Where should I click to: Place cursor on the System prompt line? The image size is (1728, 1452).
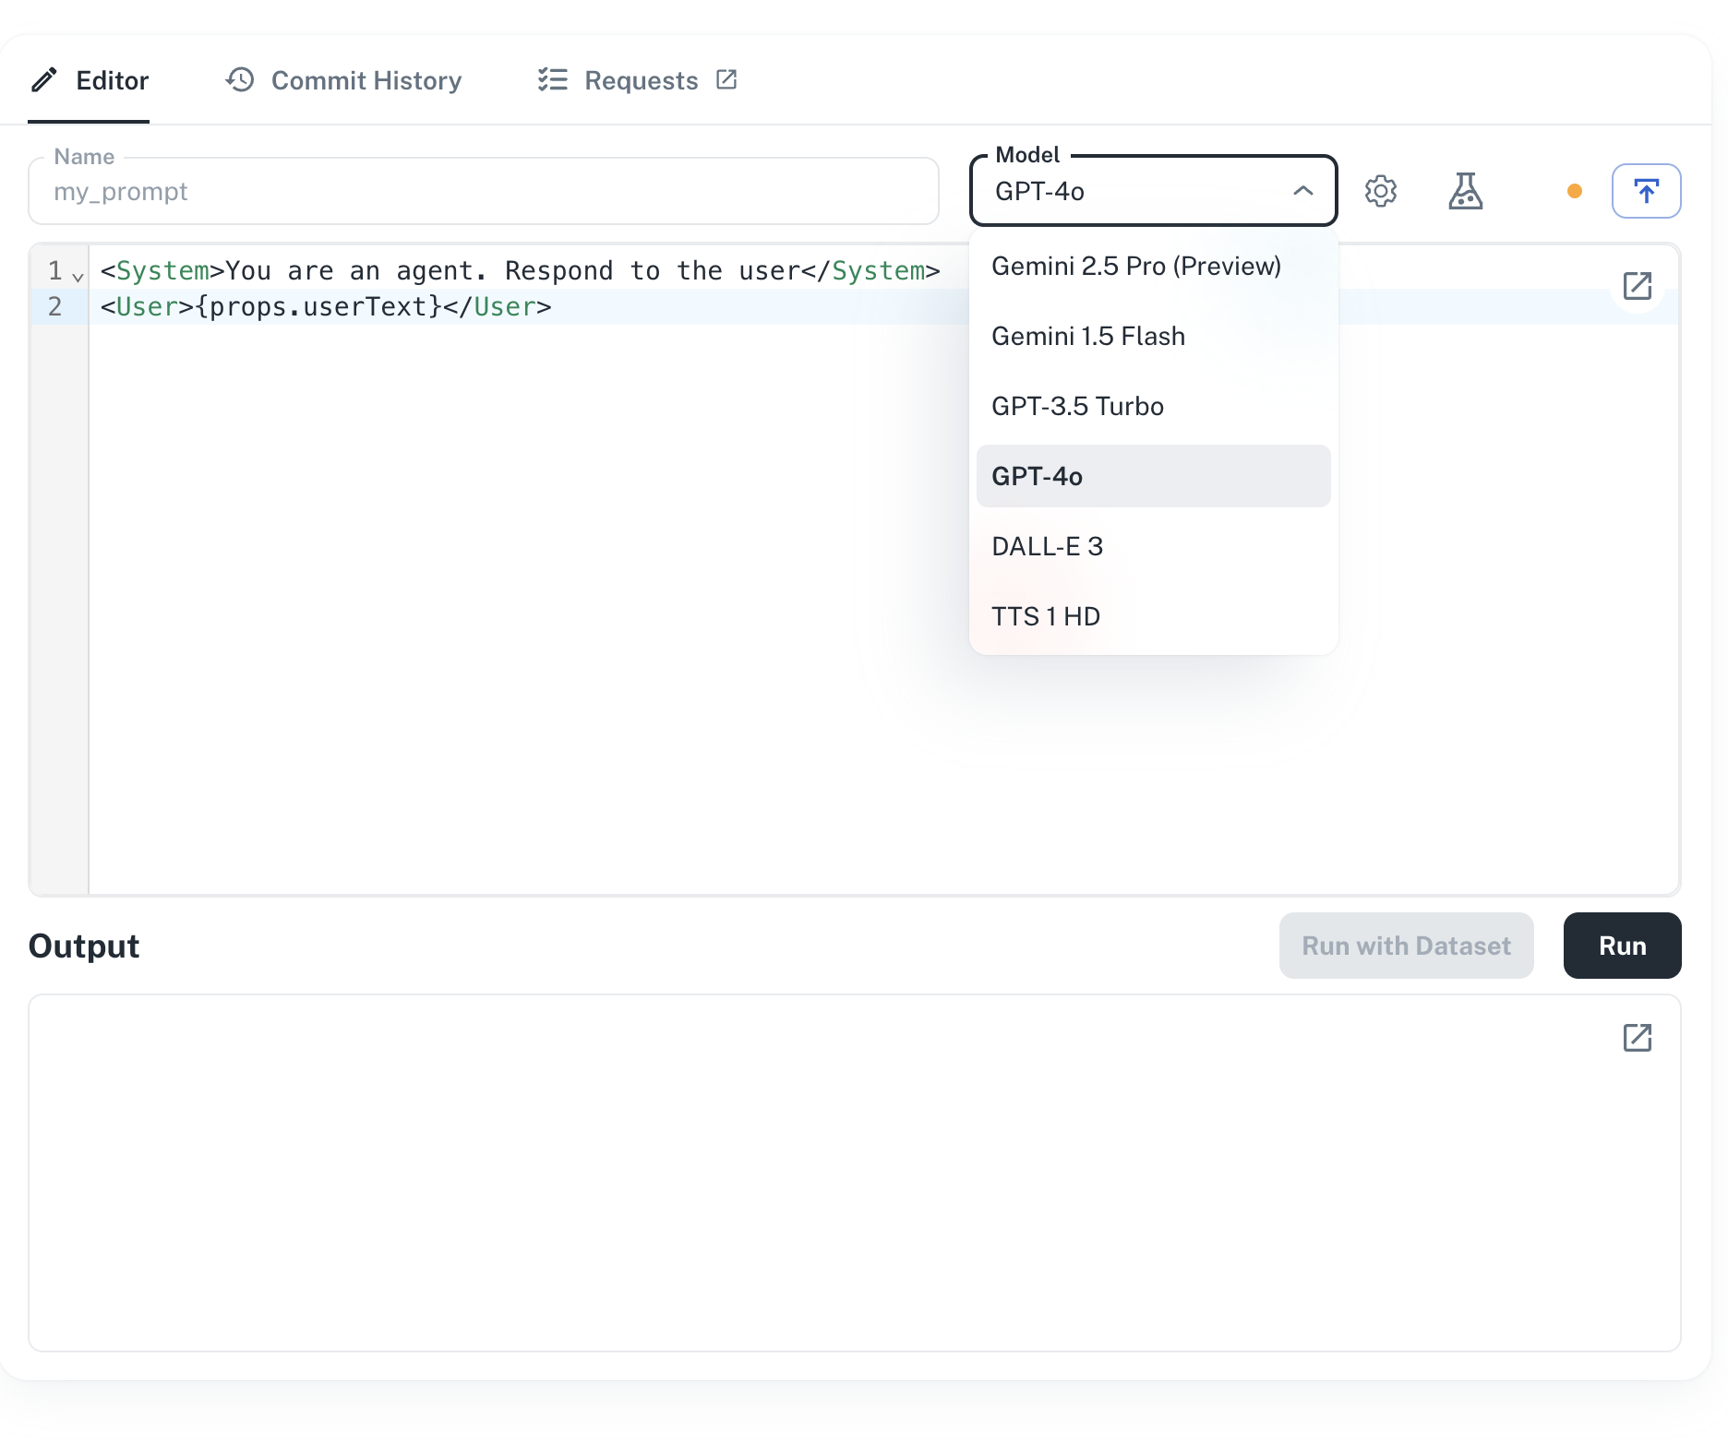(520, 271)
